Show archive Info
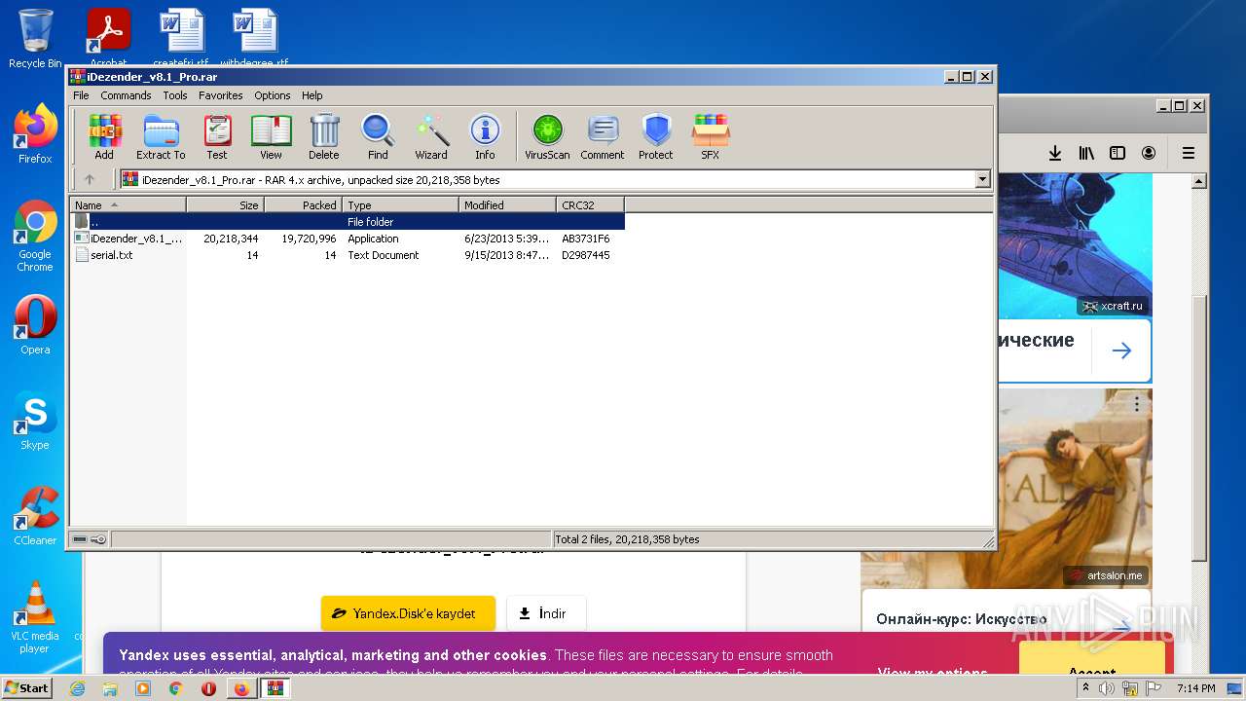 [x=485, y=136]
